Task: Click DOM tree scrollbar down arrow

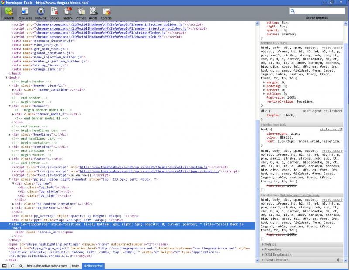Action: [x=257, y=260]
